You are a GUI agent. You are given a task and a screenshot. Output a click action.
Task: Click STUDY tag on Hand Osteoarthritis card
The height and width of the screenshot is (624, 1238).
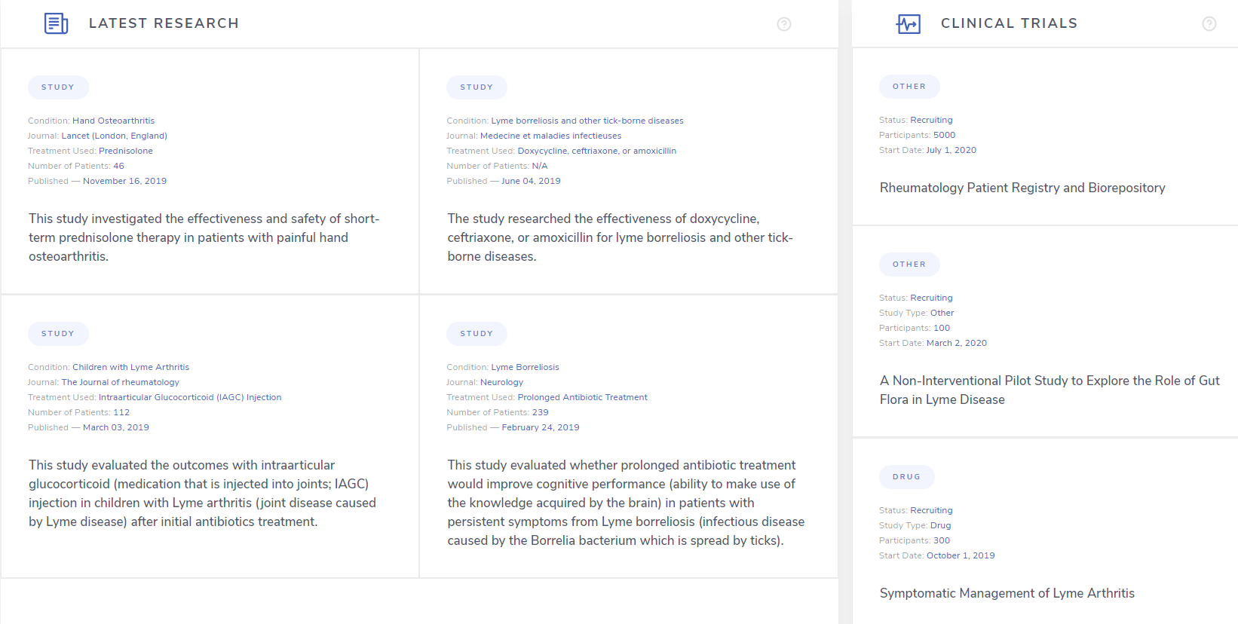pos(58,87)
